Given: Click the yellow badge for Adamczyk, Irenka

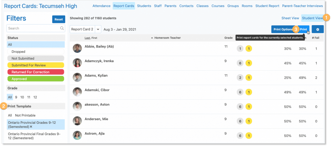Looking at the screenshot, I should pos(249,63).
